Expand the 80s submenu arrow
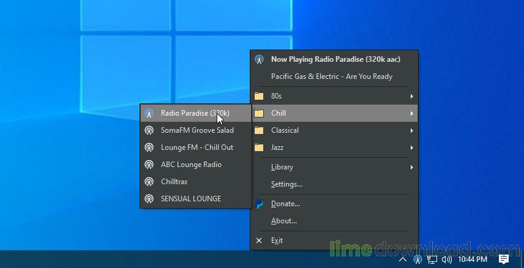Viewport: 524px width, 268px height. pyautogui.click(x=412, y=96)
